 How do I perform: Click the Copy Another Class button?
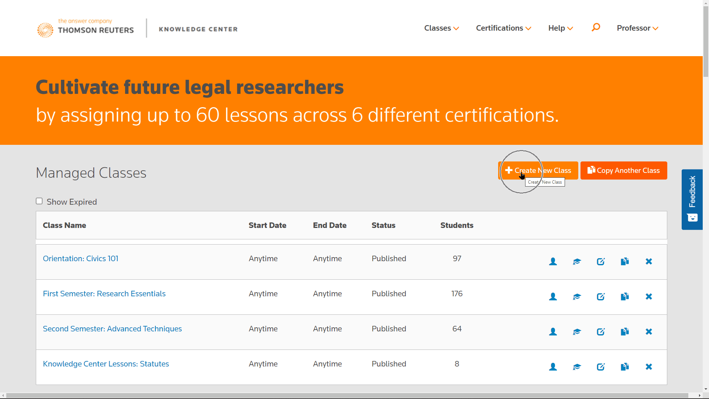click(x=624, y=170)
